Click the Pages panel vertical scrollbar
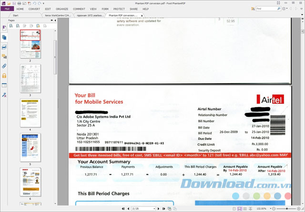The height and width of the screenshot is (212, 305). tap(55, 57)
